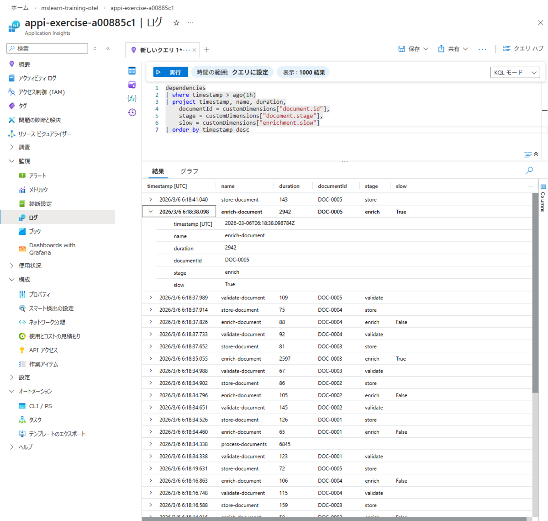548x521 pixels.
Task: Go to ホーム breadcrumb
Action: pyautogui.click(x=20, y=8)
